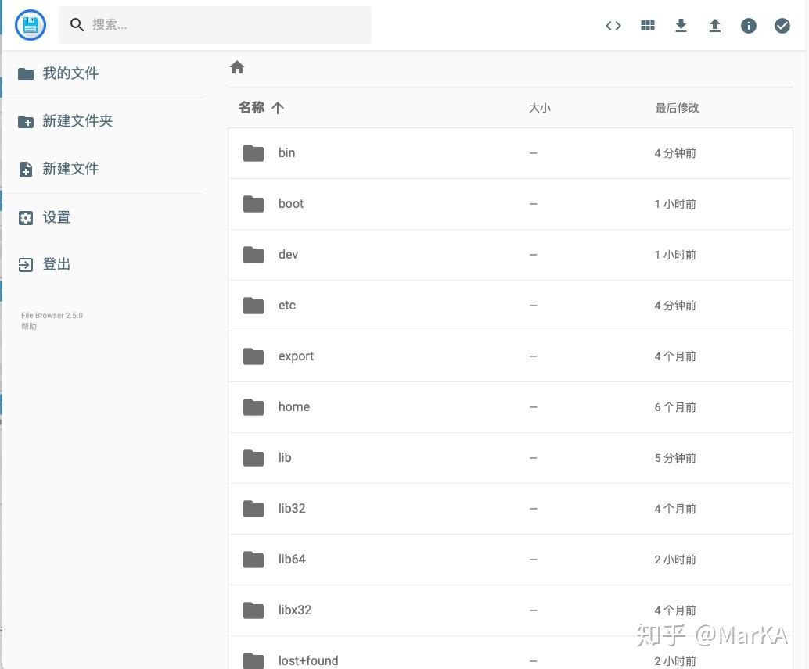Click the folder icon of home
Screen dimensions: 809x669
[x=253, y=406]
